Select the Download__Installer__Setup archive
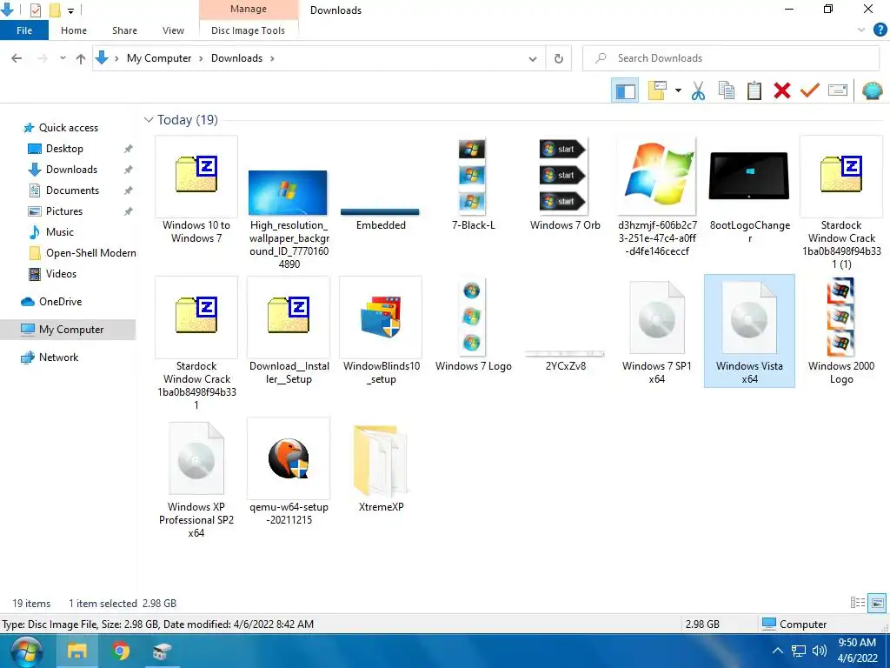This screenshot has height=668, width=890. pos(289,331)
